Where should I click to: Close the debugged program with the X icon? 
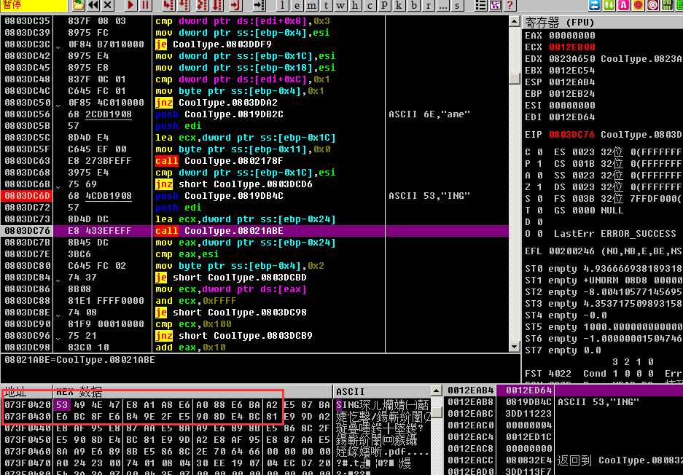click(108, 5)
